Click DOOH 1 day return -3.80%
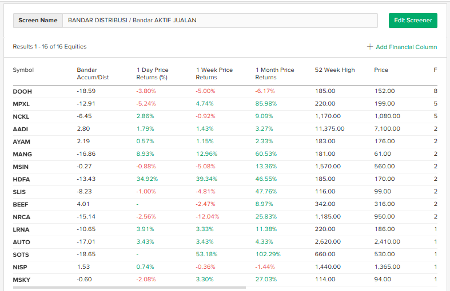The height and width of the screenshot is (291, 450). click(x=146, y=91)
